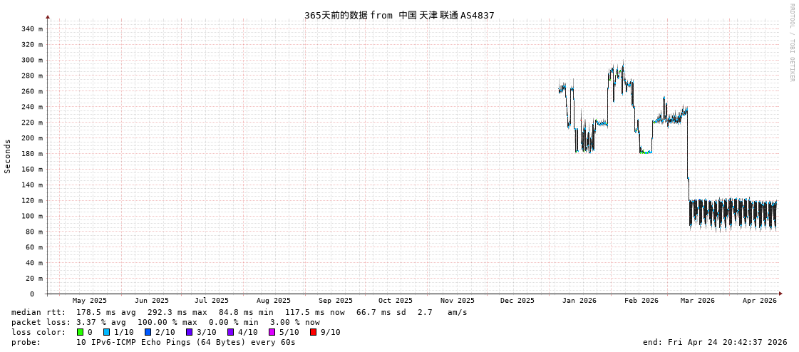Select the Apr 2026 axis label
The image size is (799, 352).
tap(759, 301)
